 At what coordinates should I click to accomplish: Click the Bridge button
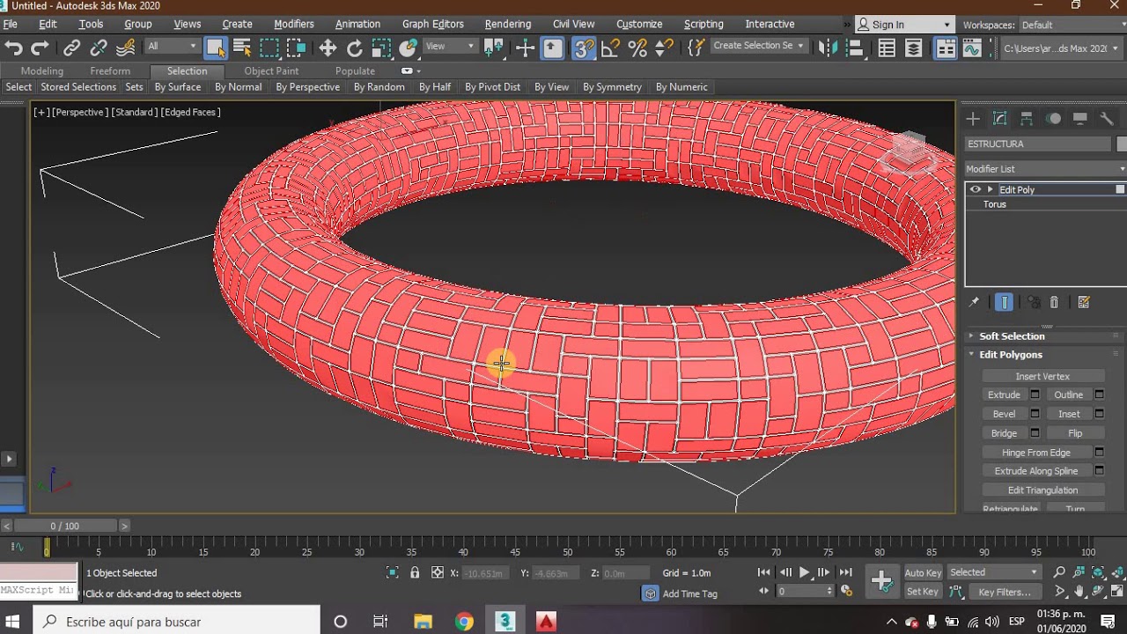(x=1004, y=433)
